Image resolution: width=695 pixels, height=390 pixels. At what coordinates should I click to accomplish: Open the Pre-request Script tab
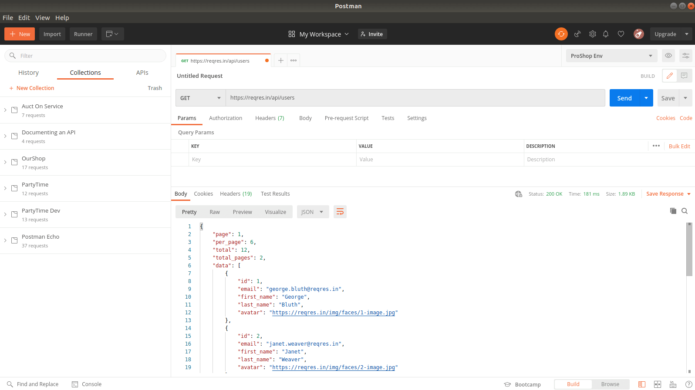[347, 118]
